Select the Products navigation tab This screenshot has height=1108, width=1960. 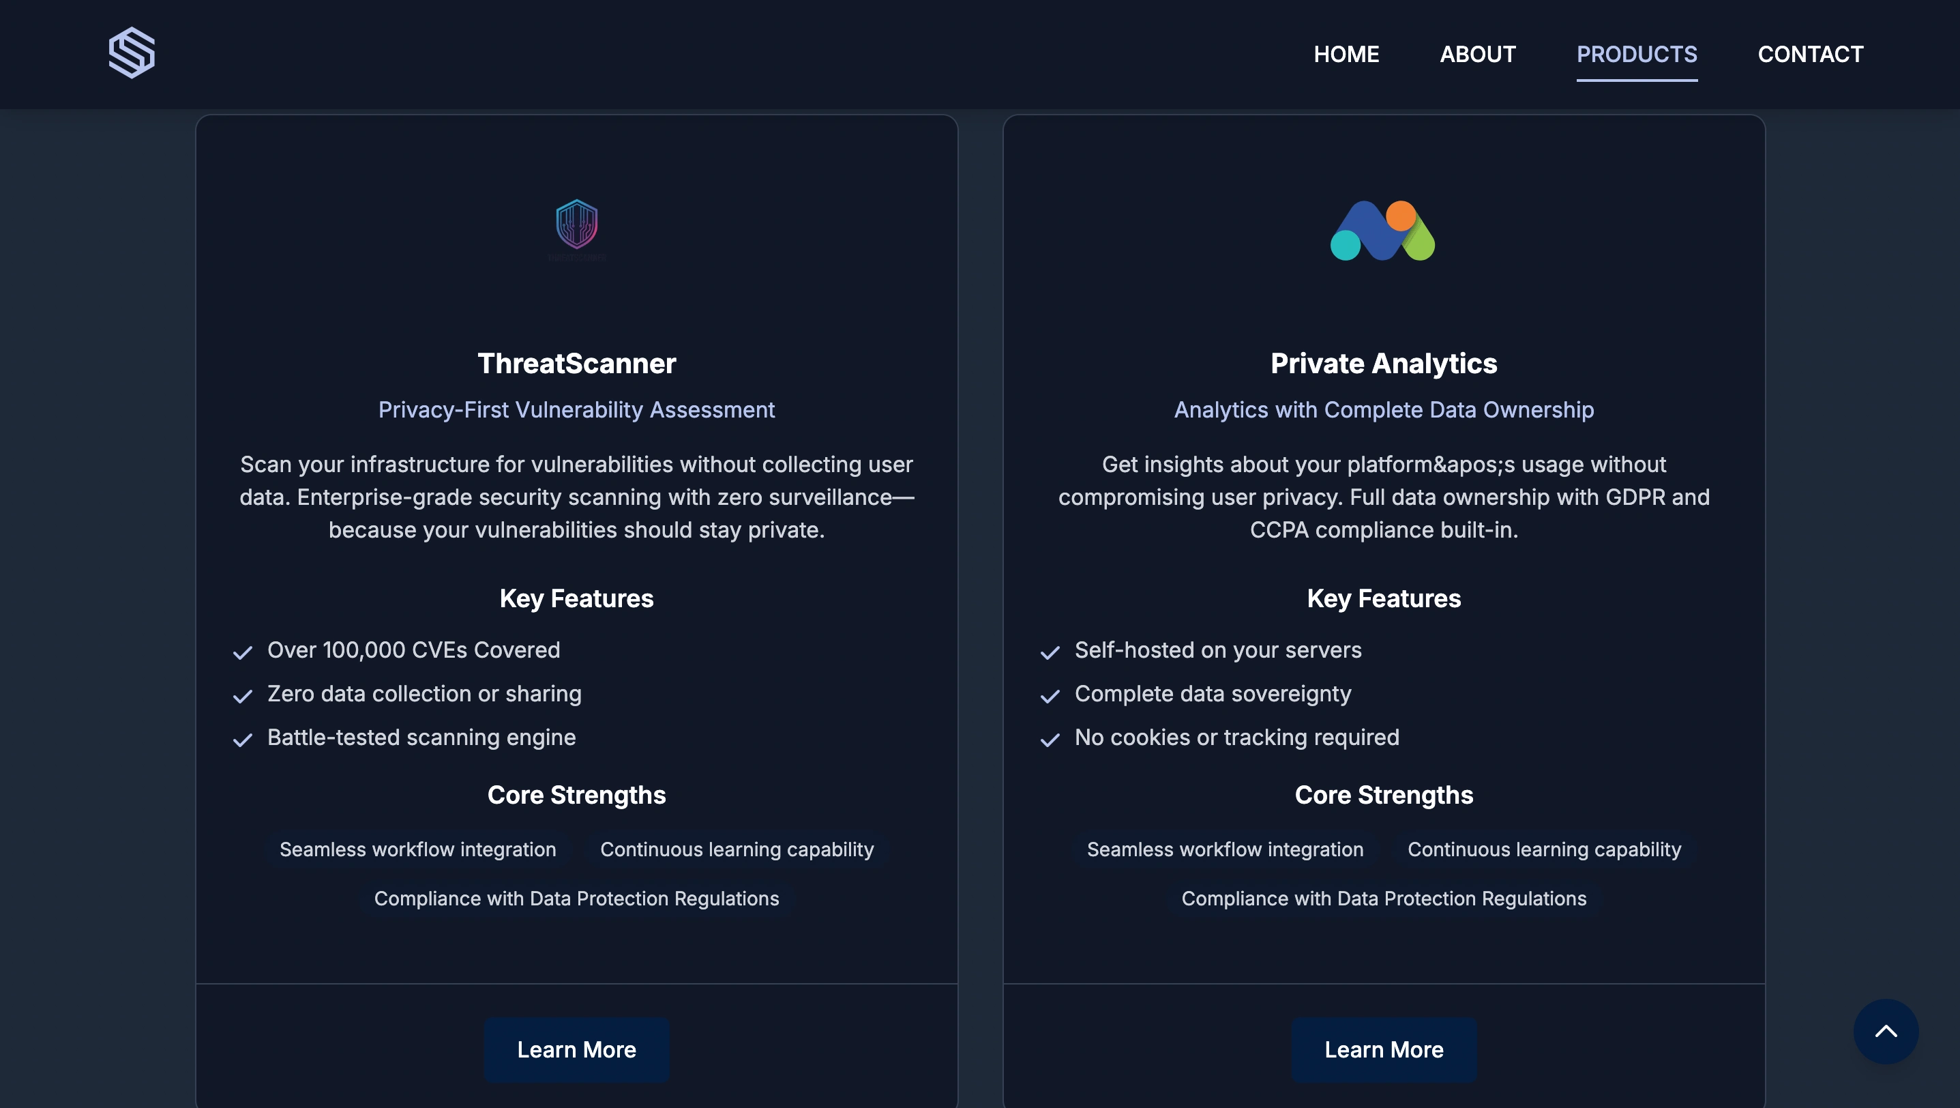[1637, 55]
